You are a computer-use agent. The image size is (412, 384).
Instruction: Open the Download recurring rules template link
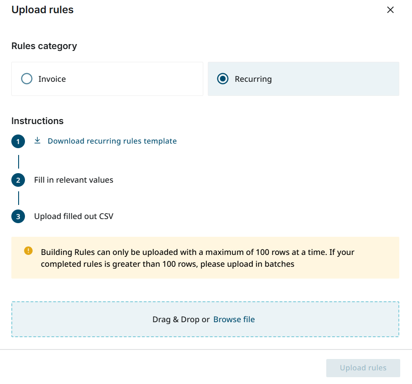[112, 141]
